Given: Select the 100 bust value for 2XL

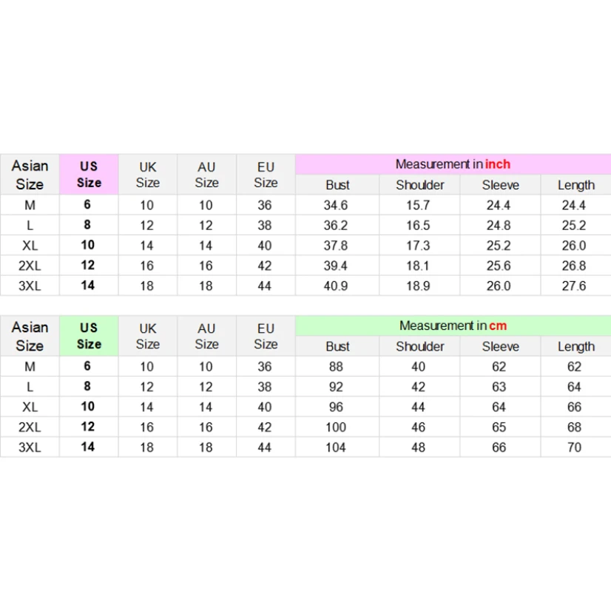Looking at the screenshot, I should tap(337, 427).
